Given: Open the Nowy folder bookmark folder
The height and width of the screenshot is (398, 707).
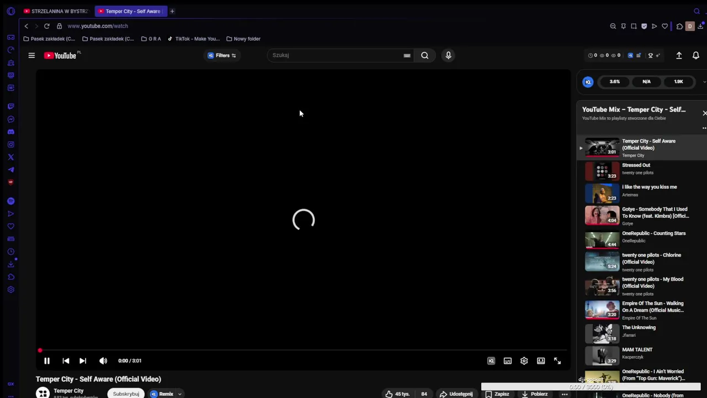Looking at the screenshot, I should pyautogui.click(x=243, y=39).
